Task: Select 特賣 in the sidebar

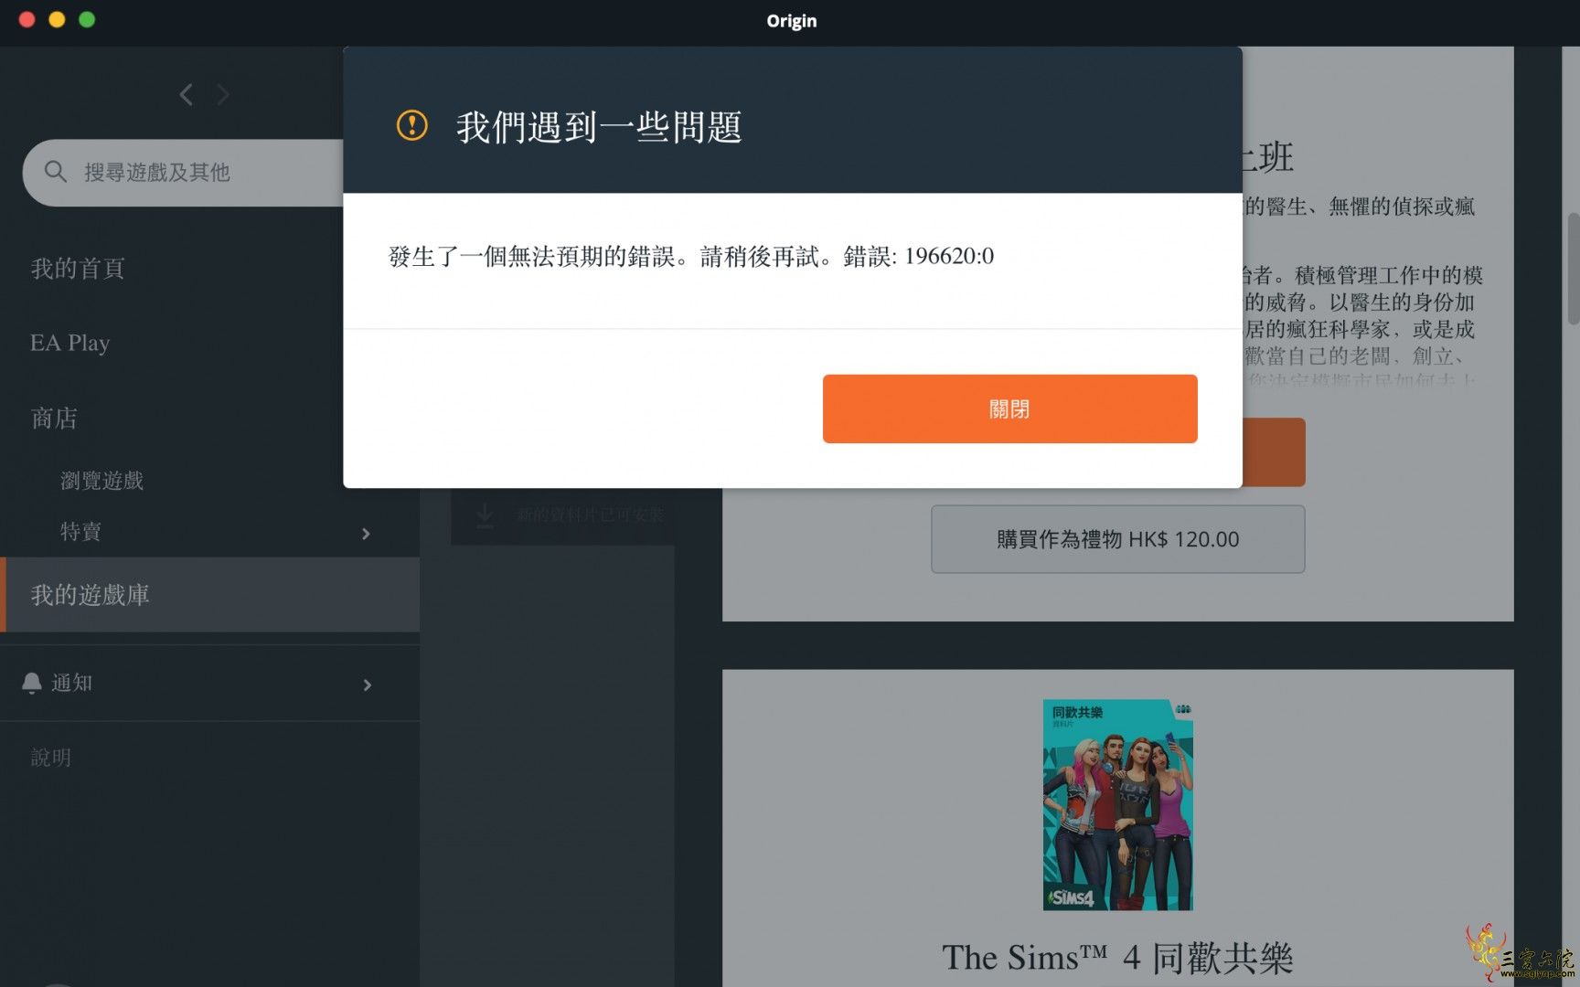Action: (x=80, y=532)
